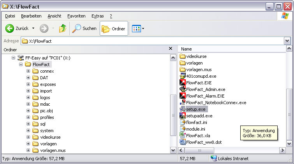Select the 401comupd.exe file icon
This screenshot has height=164, width=294.
pos(183,76)
